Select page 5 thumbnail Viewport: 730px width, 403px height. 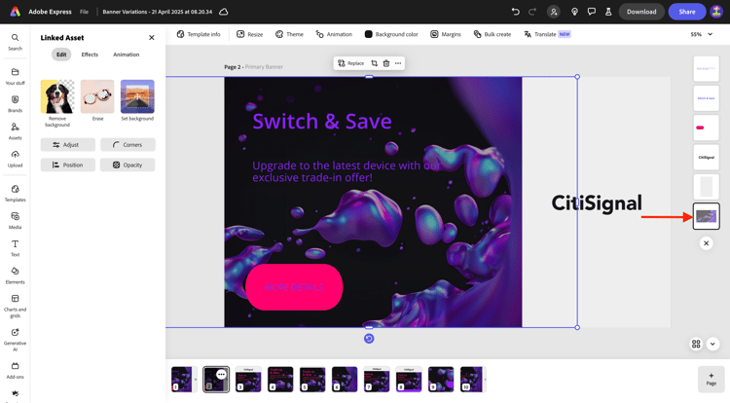(312, 380)
